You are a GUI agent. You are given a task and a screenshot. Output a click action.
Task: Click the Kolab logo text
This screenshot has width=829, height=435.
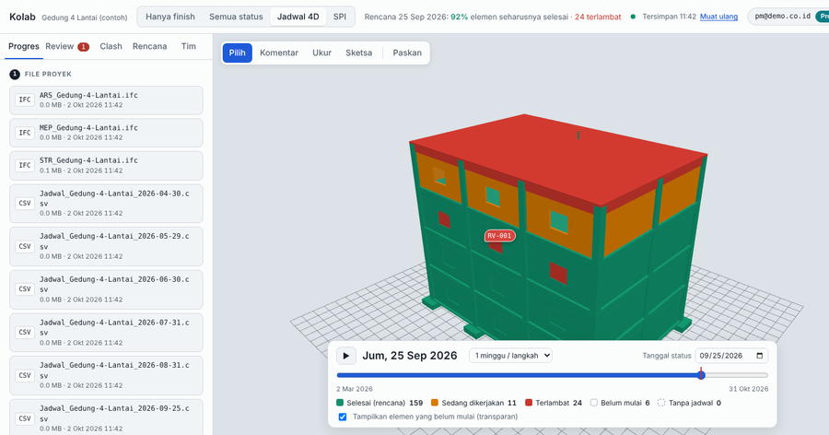22,17
